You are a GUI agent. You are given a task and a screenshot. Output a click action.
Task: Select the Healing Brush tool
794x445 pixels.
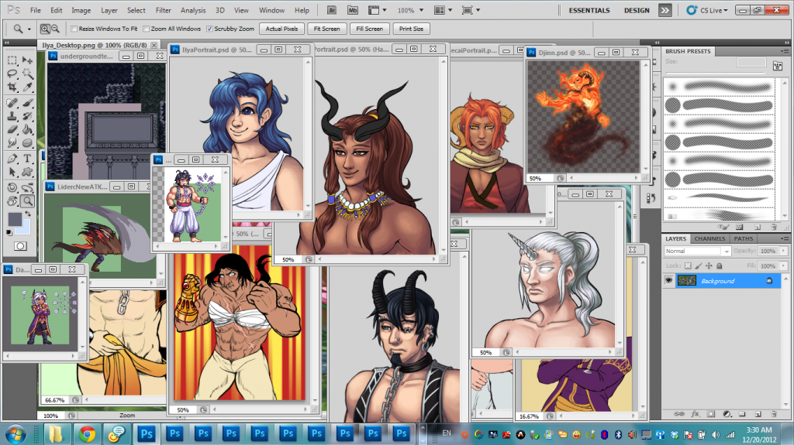(12, 103)
